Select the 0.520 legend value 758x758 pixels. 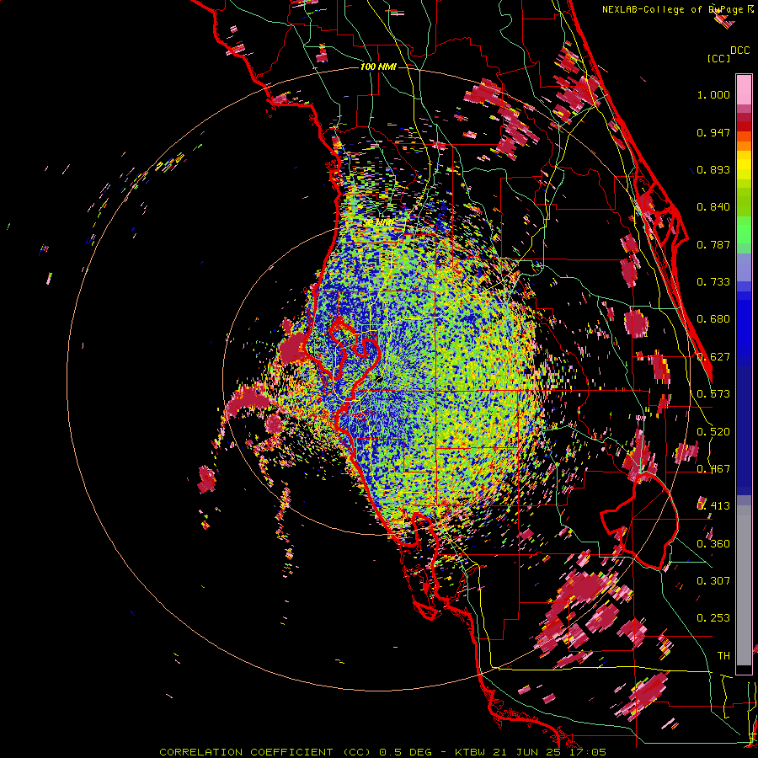click(x=713, y=432)
